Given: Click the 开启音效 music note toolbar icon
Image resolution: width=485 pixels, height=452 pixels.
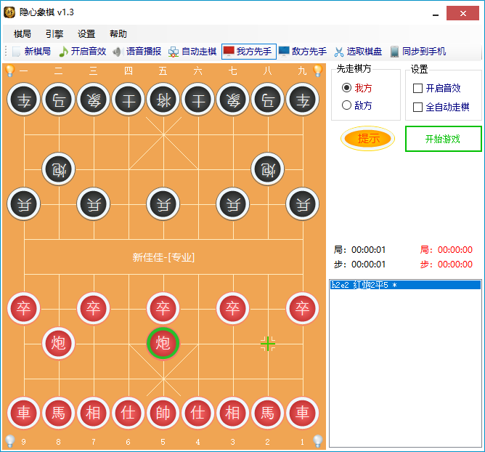Looking at the screenshot, I should pyautogui.click(x=63, y=52).
